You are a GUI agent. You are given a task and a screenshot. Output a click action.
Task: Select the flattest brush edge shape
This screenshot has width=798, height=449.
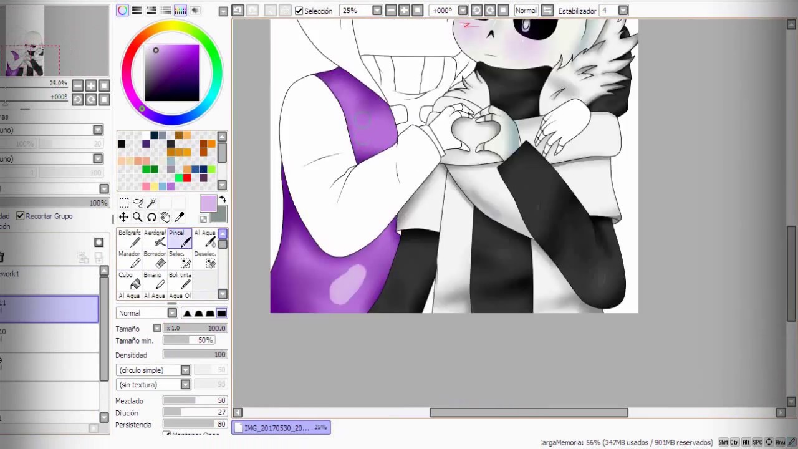tap(221, 313)
